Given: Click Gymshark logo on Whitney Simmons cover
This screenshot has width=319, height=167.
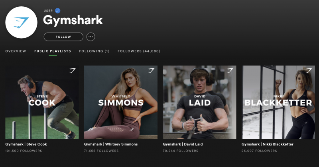Looking at the screenshot, I should [x=151, y=70].
